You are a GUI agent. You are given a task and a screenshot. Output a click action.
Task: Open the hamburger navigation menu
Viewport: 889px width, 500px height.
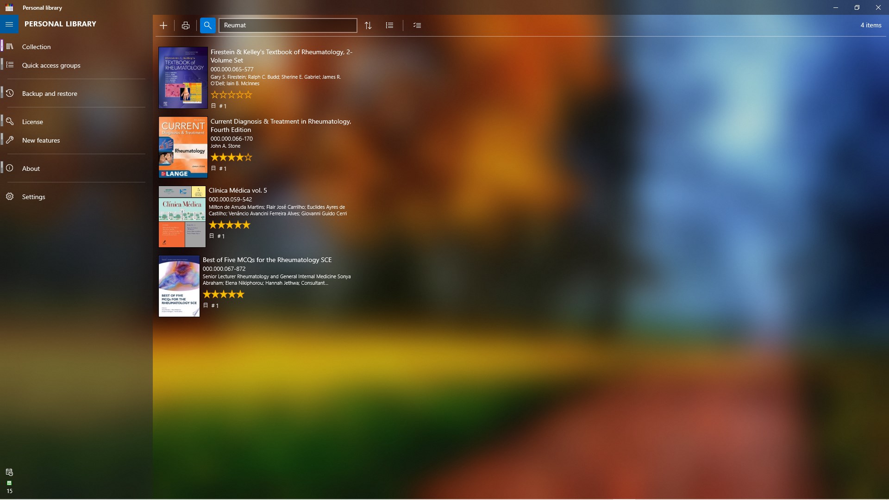tap(9, 24)
